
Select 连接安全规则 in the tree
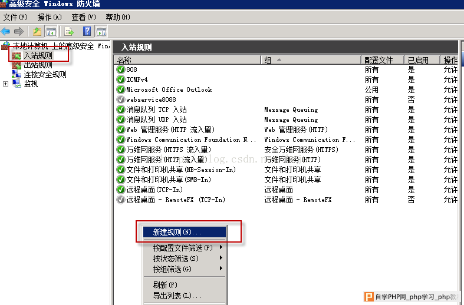[x=45, y=74]
